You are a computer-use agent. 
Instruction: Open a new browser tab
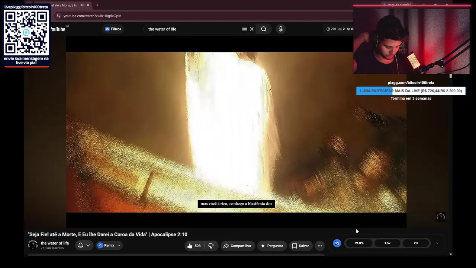(97, 5)
